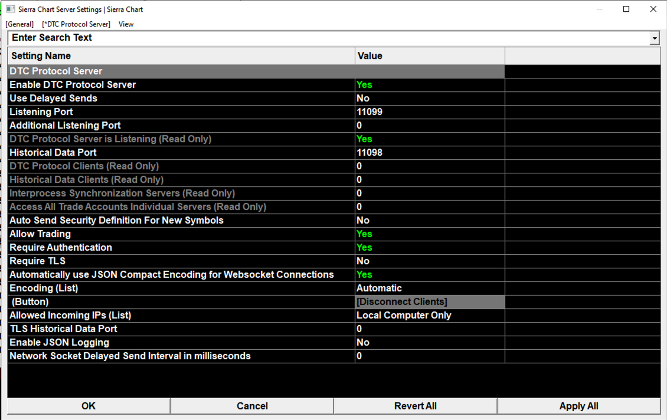This screenshot has width=667, height=420.
Task: Select Network Socket Delayed Send Interval value
Action: coord(430,356)
